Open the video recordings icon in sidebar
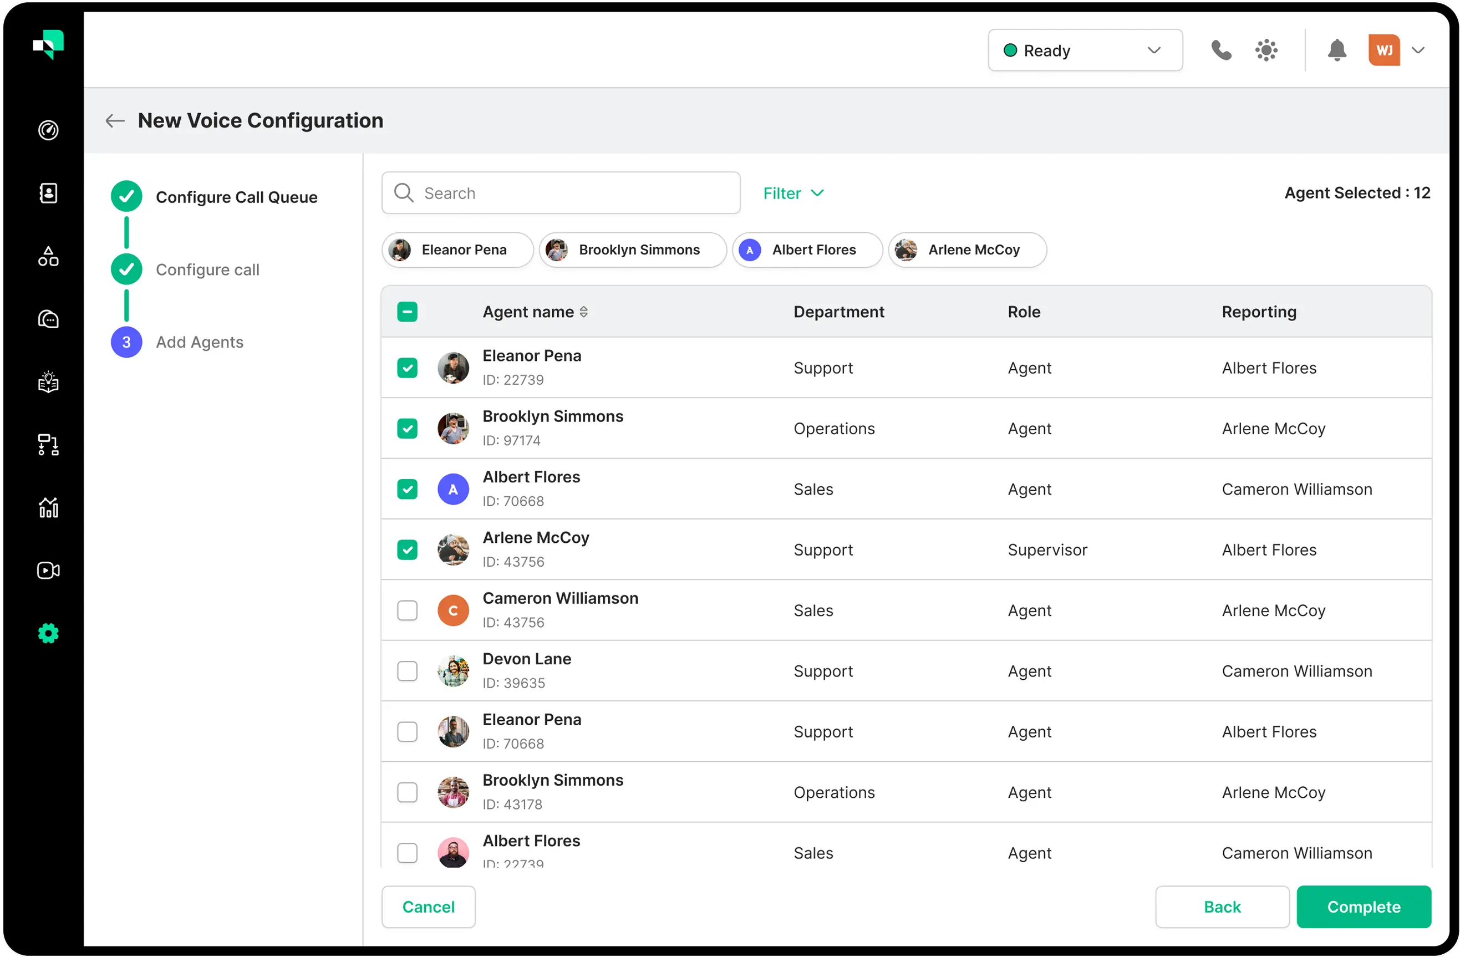 tap(48, 571)
